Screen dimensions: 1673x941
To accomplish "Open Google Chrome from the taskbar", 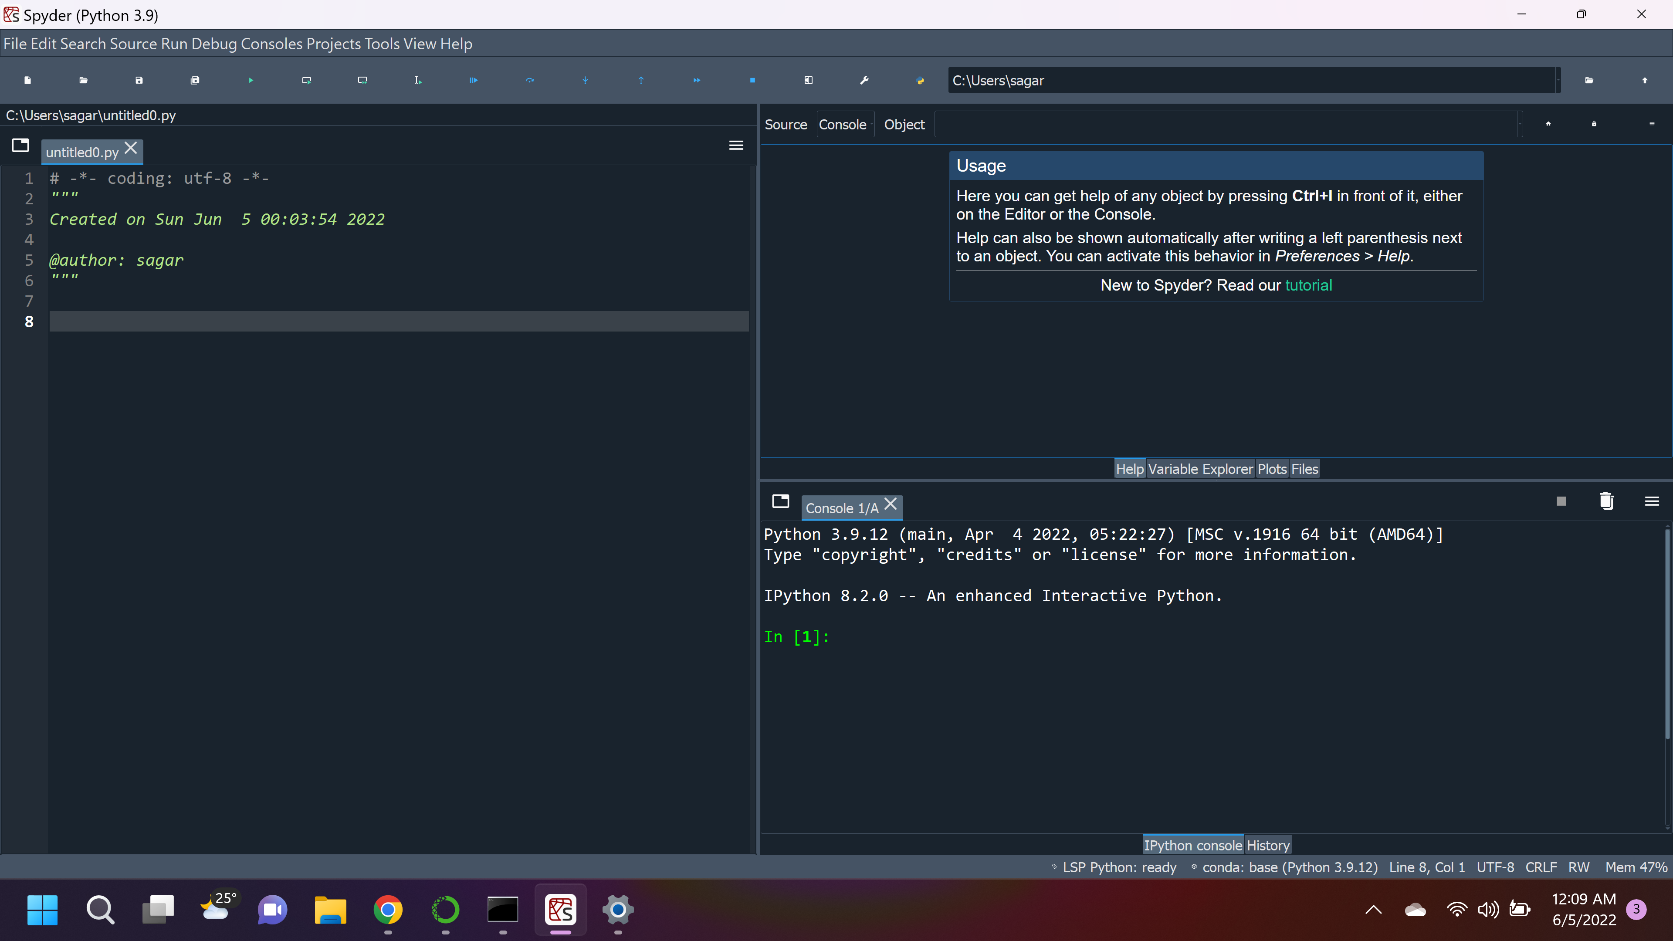I will coord(388,910).
